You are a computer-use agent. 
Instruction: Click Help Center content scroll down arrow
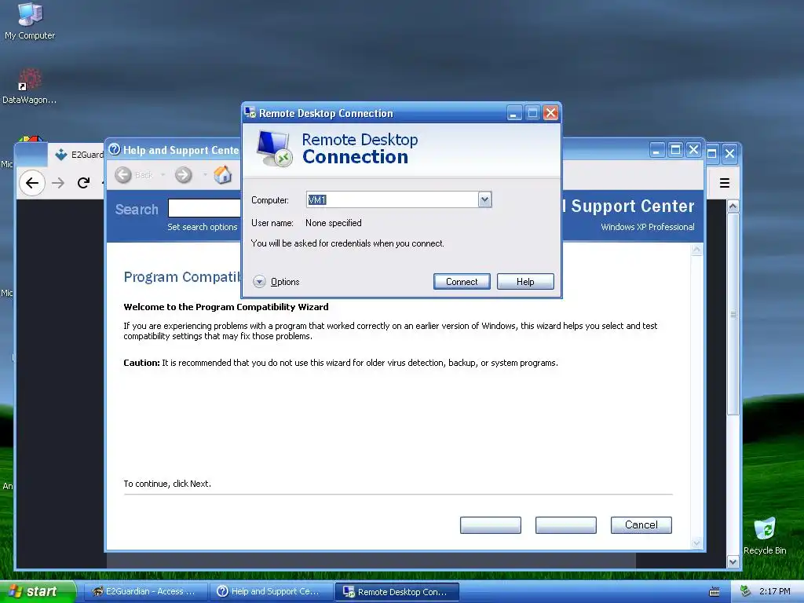click(696, 543)
